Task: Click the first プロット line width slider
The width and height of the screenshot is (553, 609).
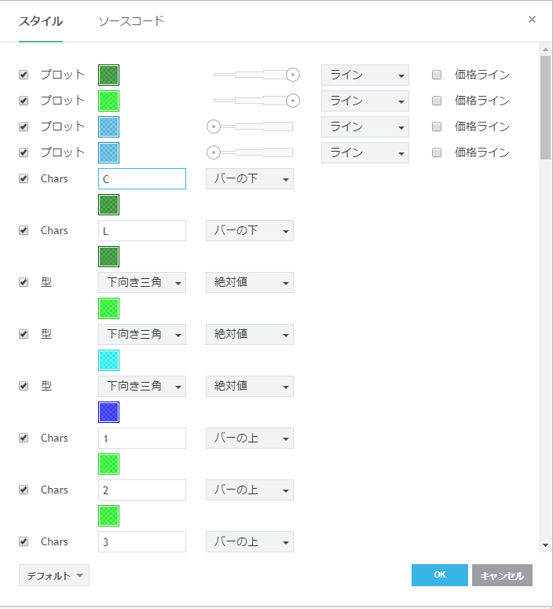Action: 253,75
